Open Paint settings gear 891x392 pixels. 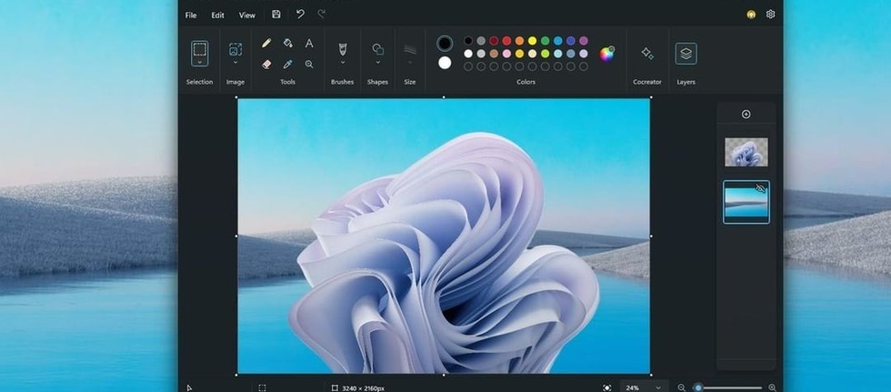[771, 15]
